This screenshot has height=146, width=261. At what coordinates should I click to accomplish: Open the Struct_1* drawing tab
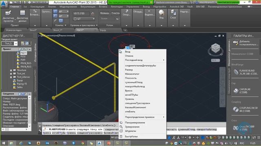[58, 30]
